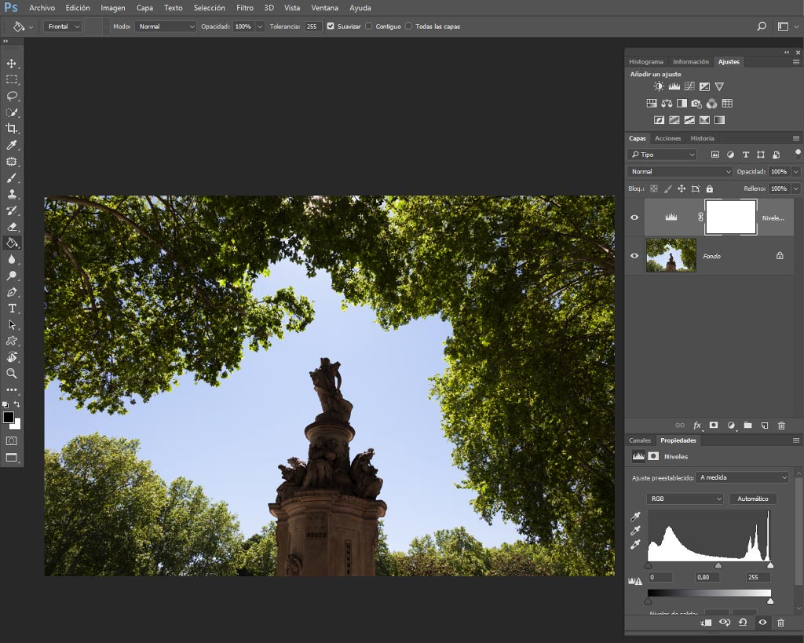Select the Spot Healing Brush tool

[11, 162]
